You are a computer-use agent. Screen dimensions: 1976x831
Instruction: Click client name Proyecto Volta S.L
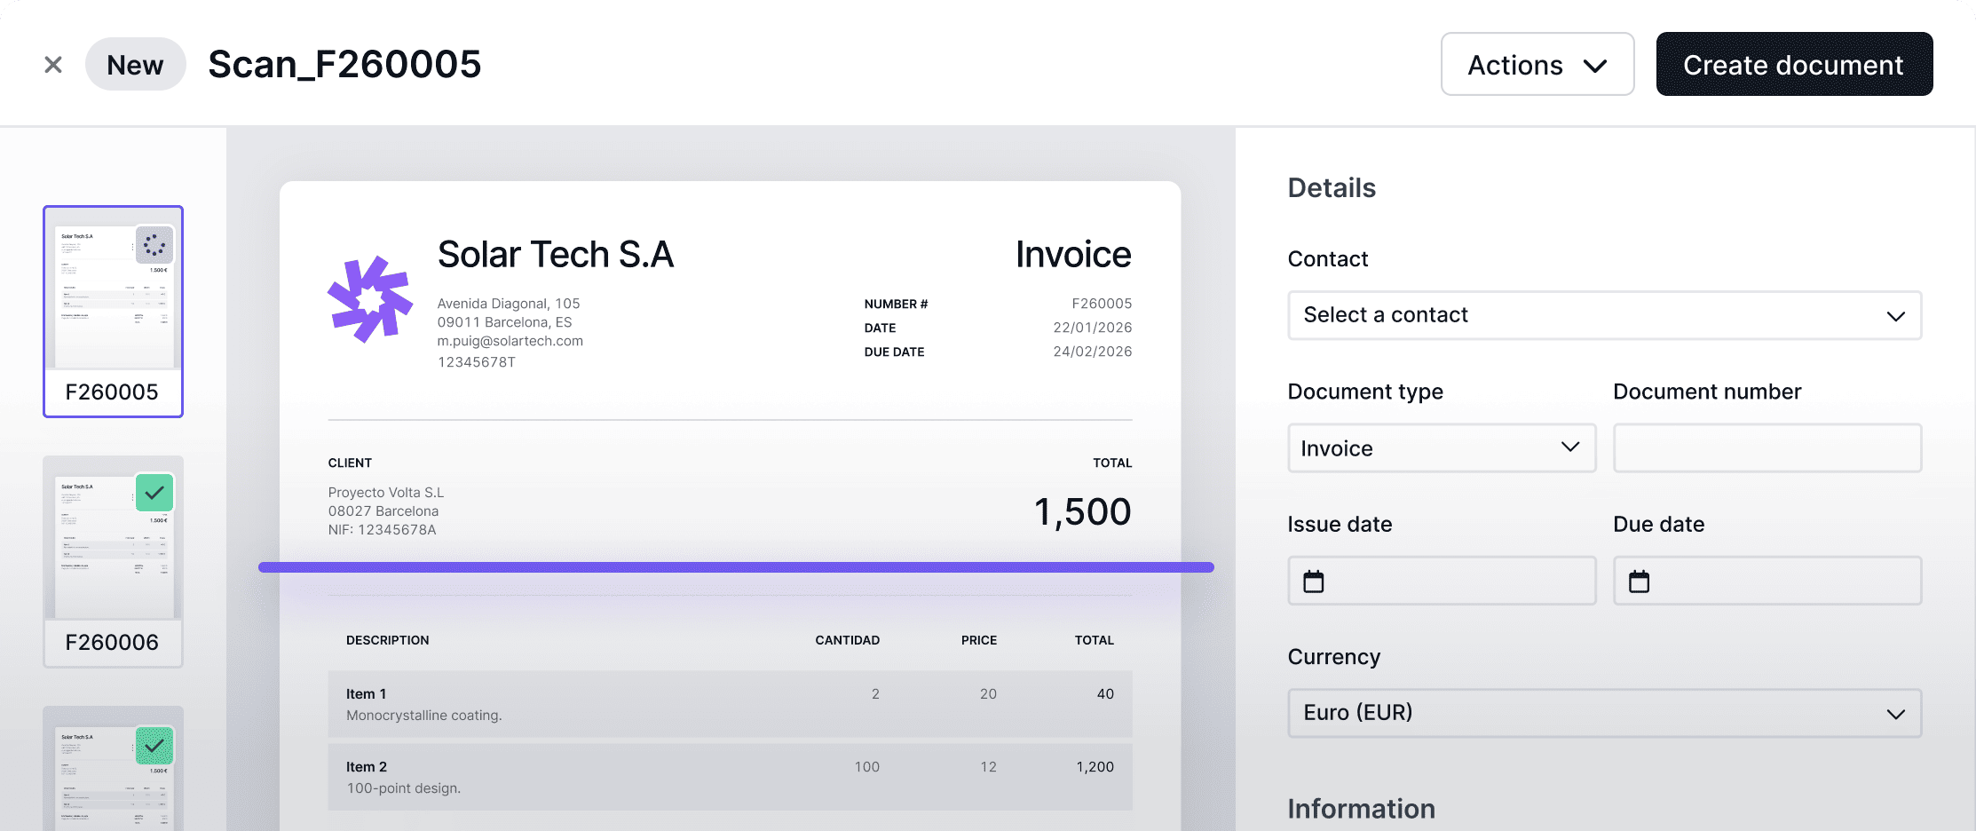(x=386, y=493)
